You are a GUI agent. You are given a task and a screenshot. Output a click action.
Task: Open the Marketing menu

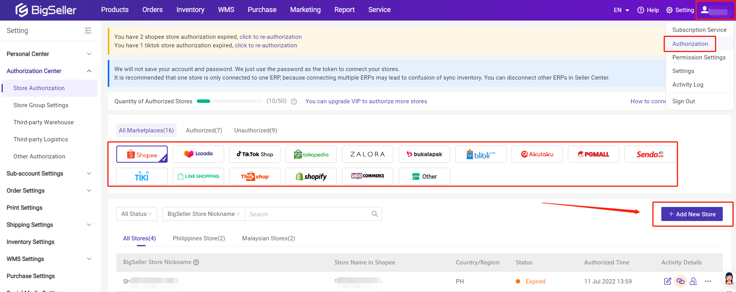pyautogui.click(x=305, y=10)
